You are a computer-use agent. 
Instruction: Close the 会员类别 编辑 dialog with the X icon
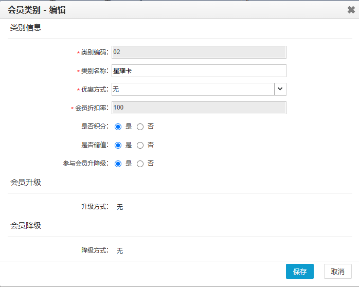point(351,9)
